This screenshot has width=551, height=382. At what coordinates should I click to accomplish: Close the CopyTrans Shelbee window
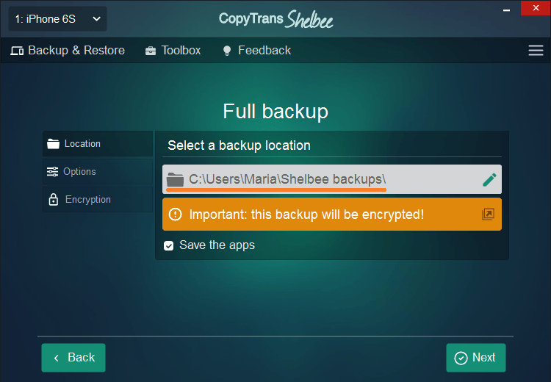point(536,8)
